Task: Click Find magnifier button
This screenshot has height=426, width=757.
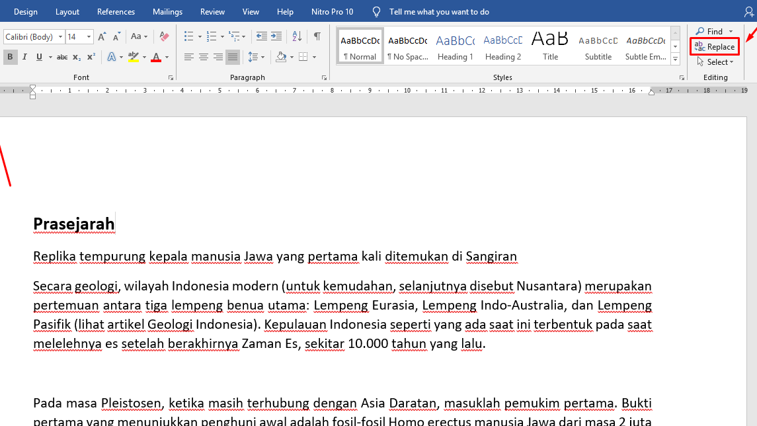Action: (709, 31)
